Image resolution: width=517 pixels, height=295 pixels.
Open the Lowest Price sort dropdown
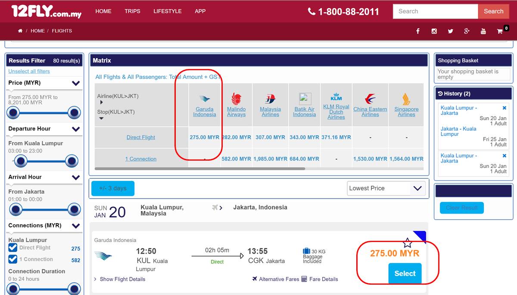386,188
